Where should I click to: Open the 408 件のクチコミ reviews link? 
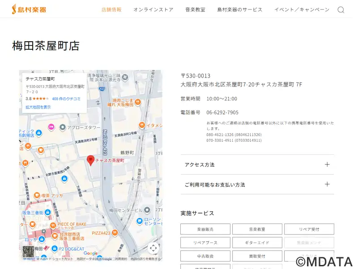pyautogui.click(x=66, y=99)
